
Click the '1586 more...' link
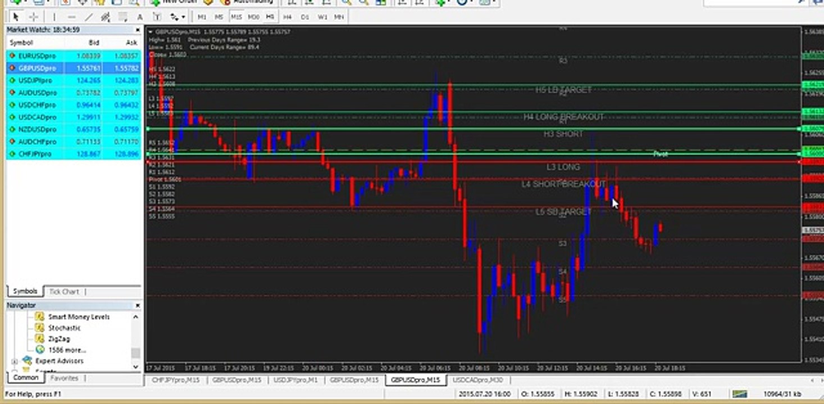[x=66, y=350]
